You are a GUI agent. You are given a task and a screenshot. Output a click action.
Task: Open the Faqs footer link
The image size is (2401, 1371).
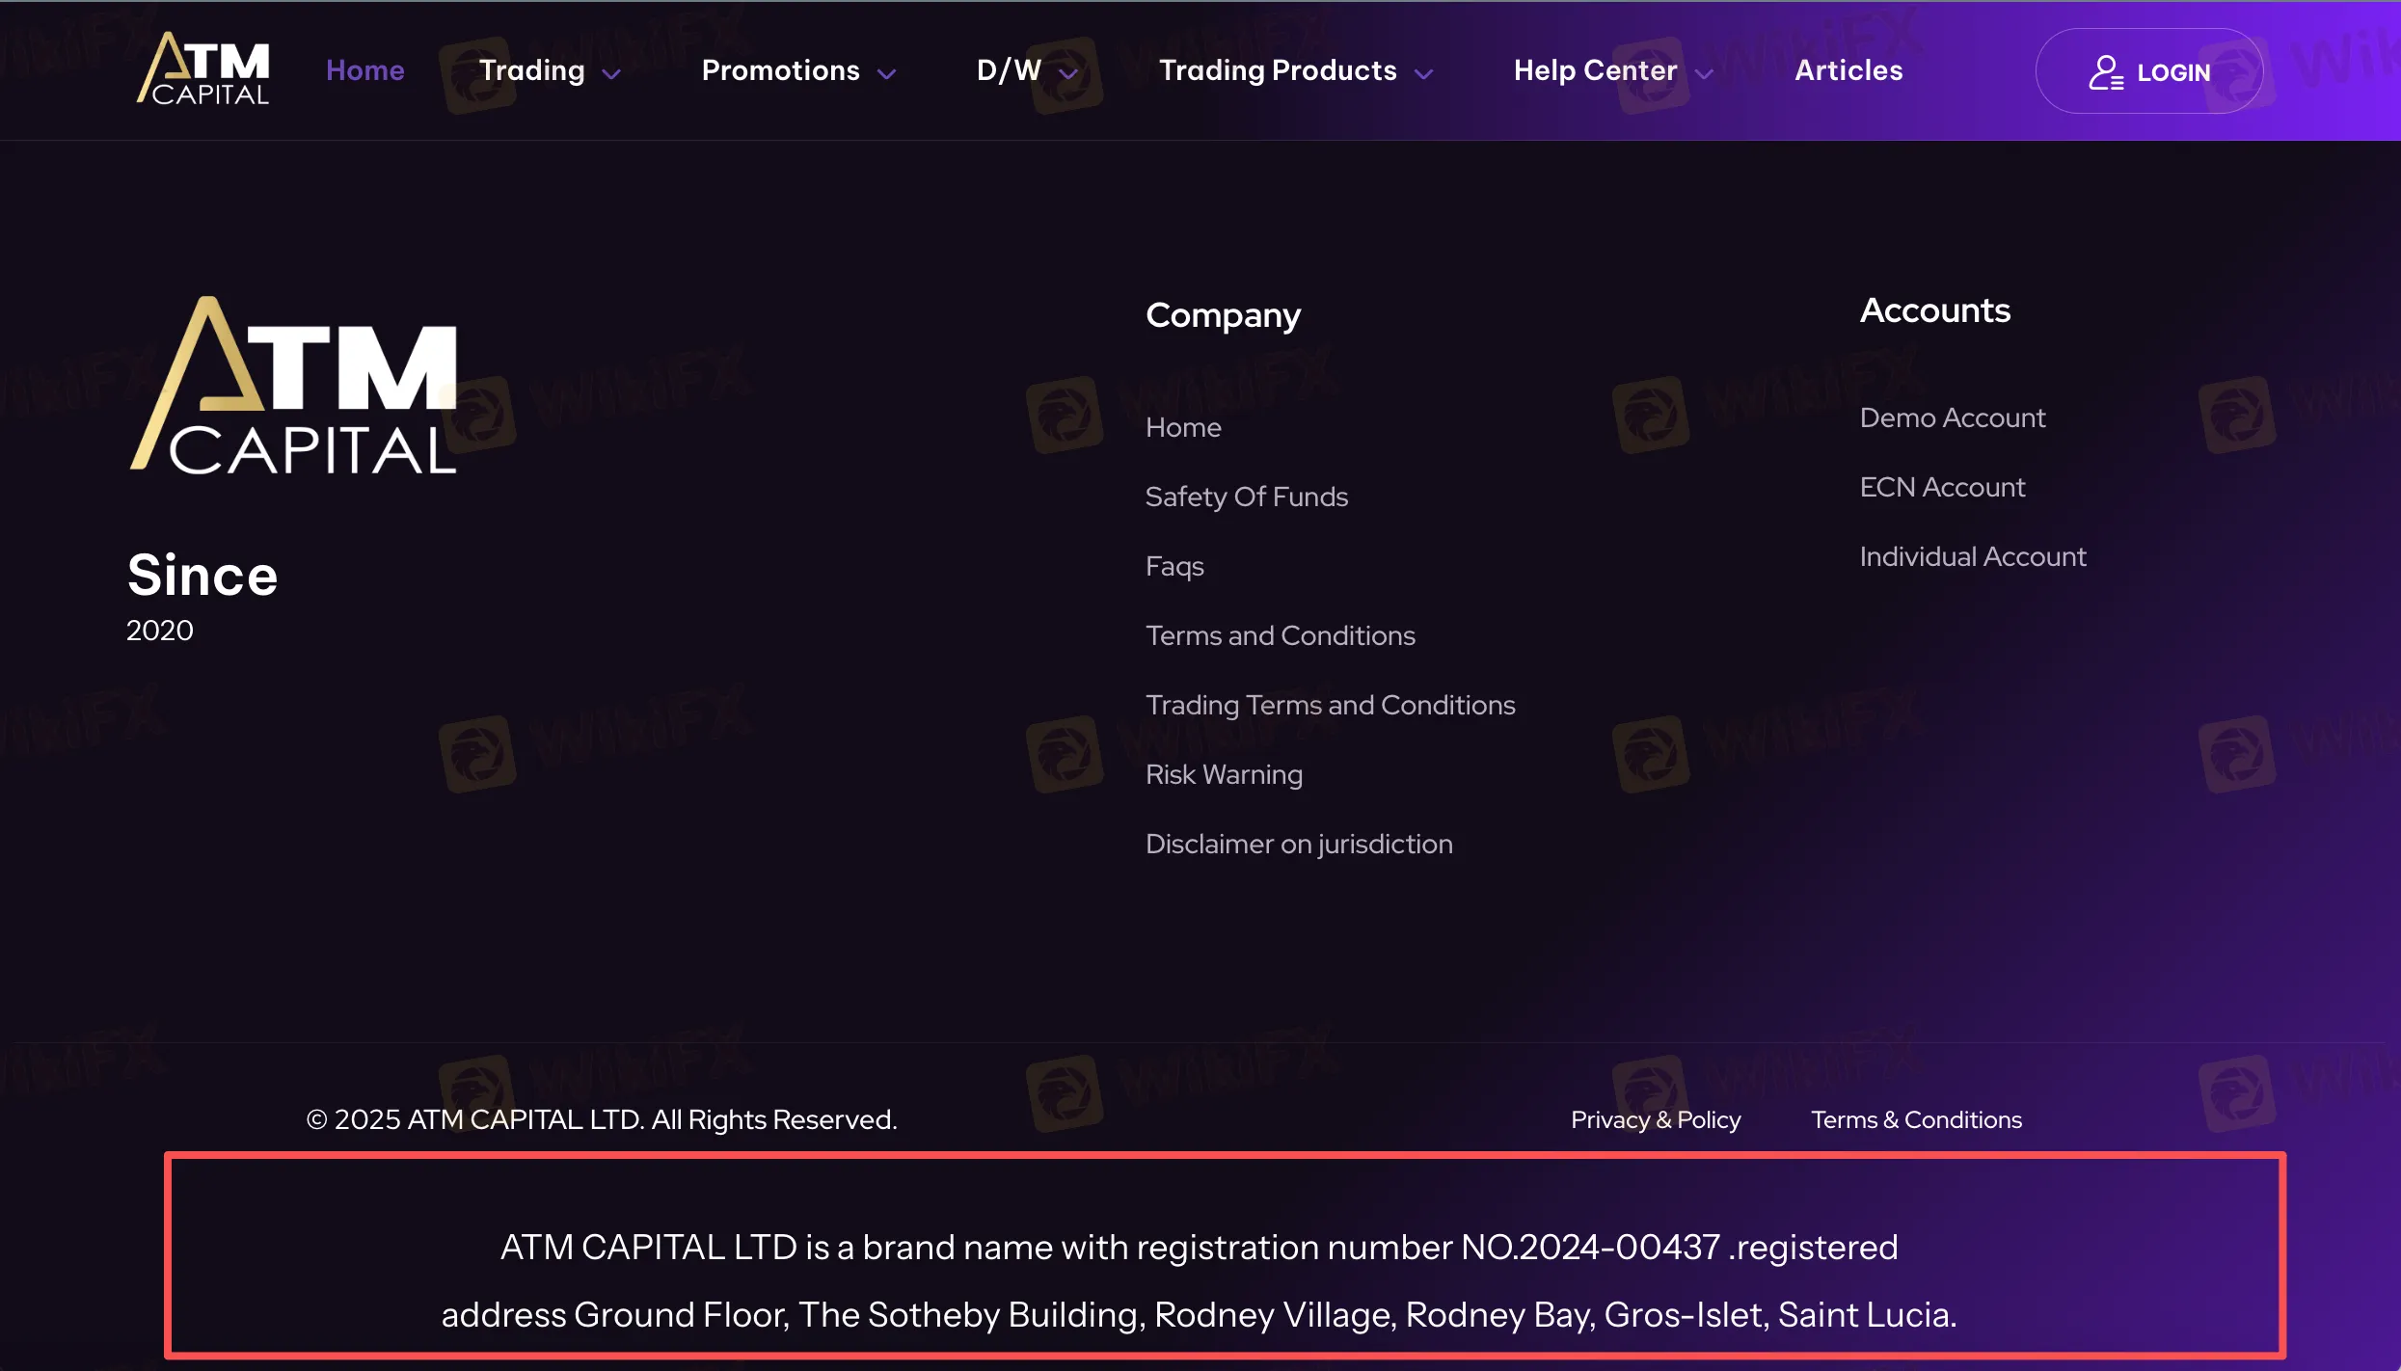click(1174, 566)
